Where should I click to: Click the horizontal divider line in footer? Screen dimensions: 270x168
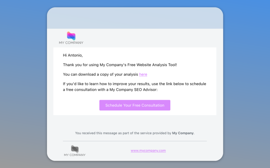[135, 141]
